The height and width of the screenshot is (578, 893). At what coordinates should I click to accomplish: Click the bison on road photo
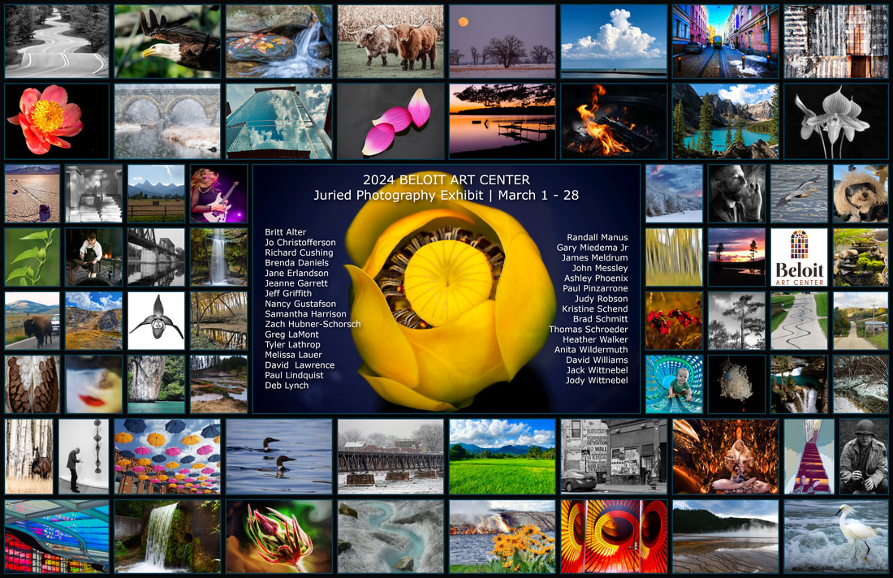(32, 321)
